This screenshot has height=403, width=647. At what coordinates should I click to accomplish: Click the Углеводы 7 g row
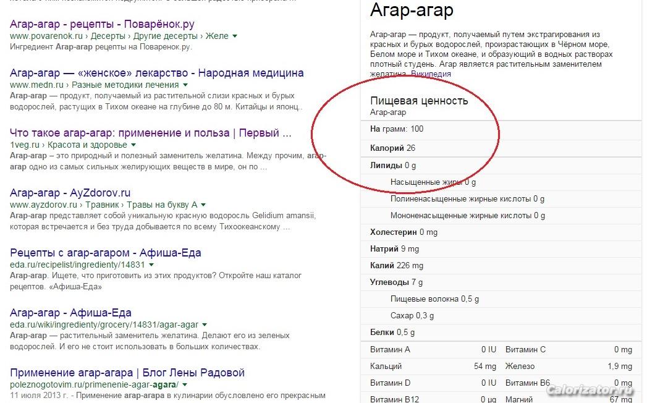tap(396, 282)
